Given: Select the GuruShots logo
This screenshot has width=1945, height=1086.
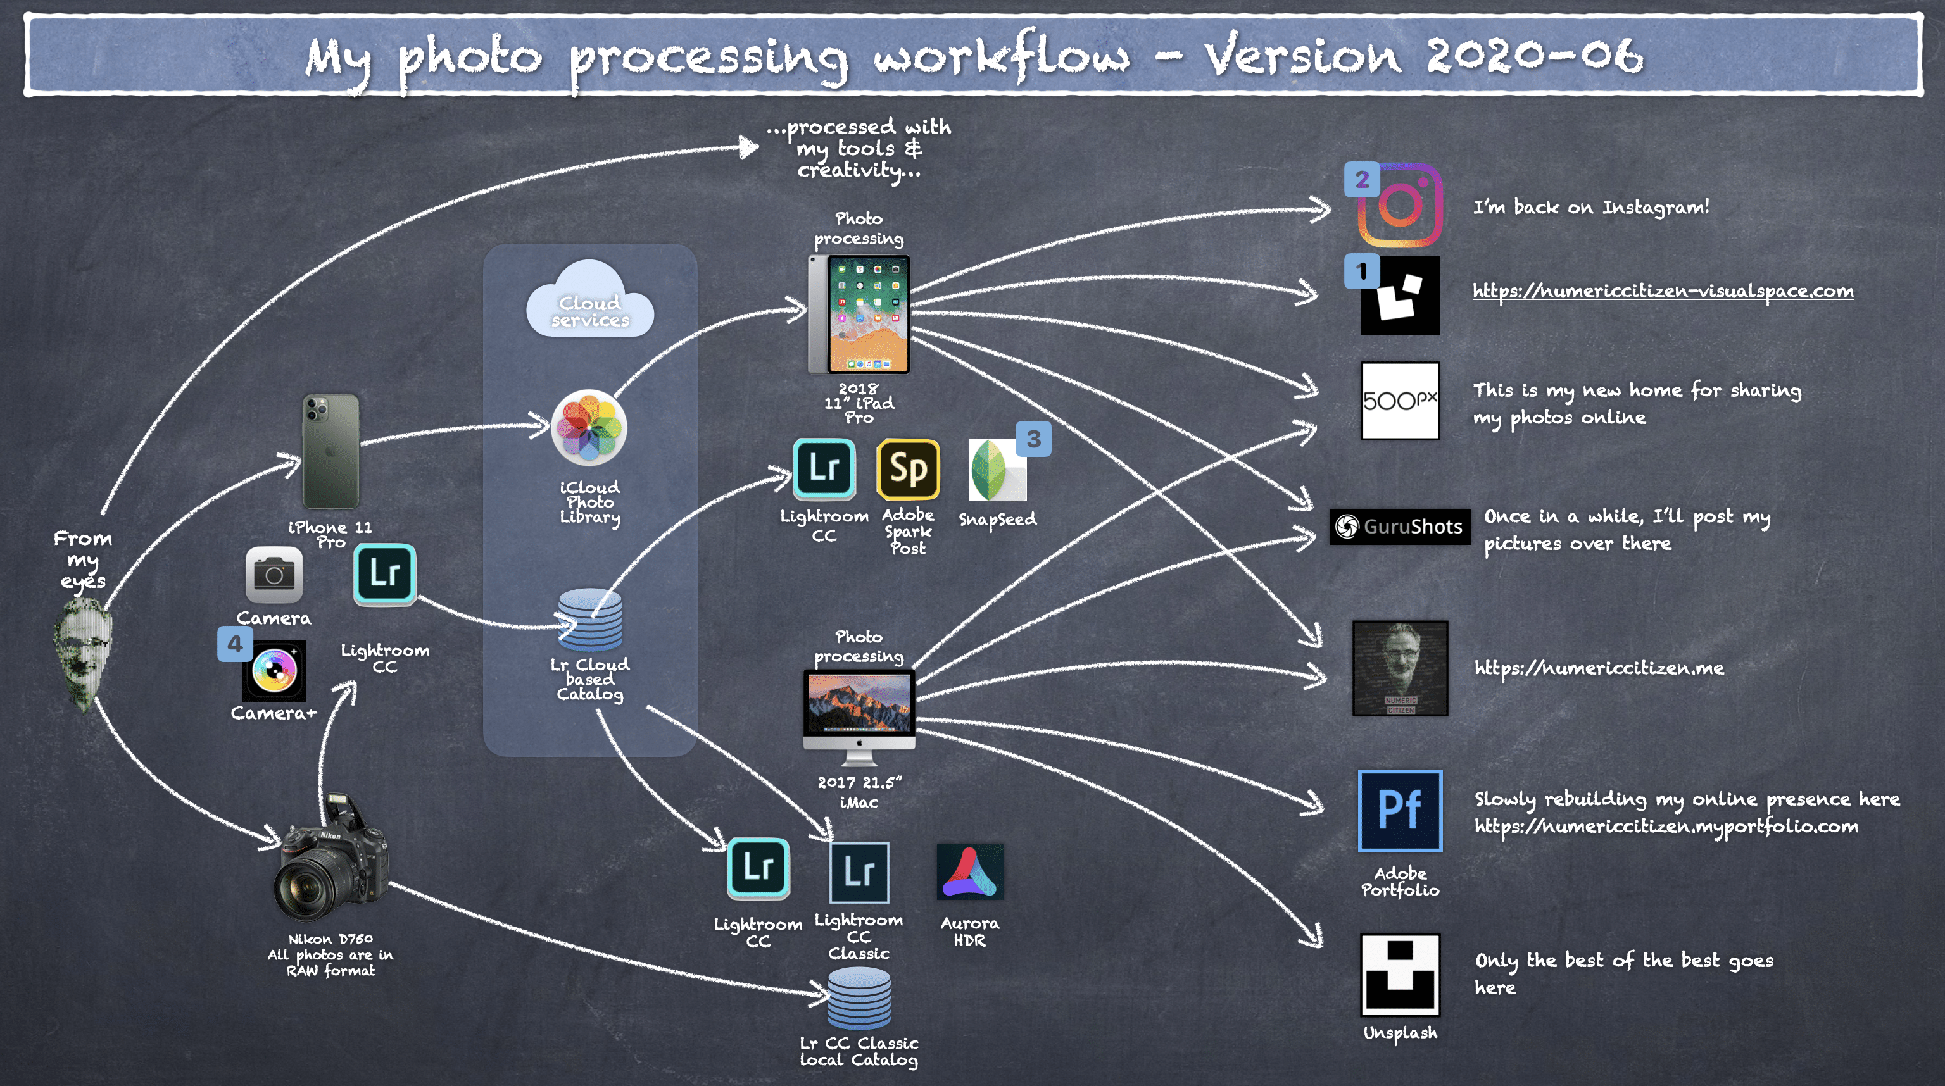Looking at the screenshot, I should [x=1399, y=526].
